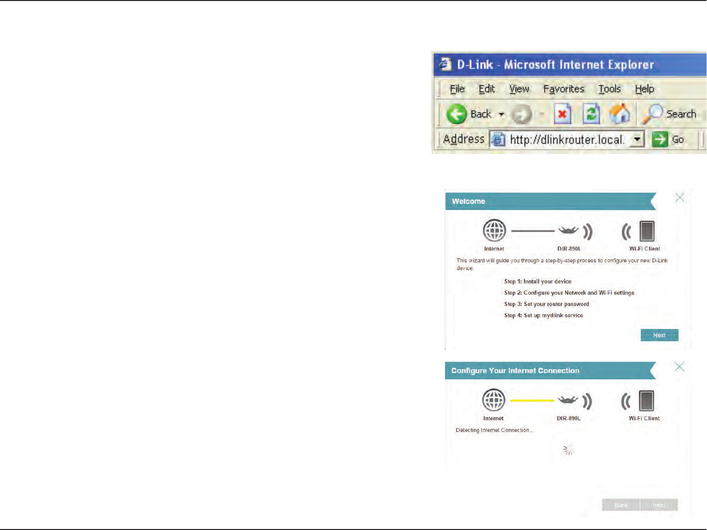Click the Go label beside the address bar
707x530 pixels.
coord(678,140)
